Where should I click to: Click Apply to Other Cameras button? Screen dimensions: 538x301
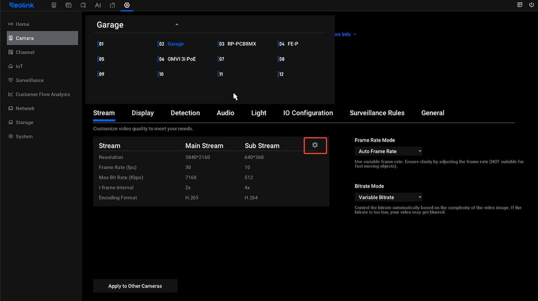click(x=135, y=286)
